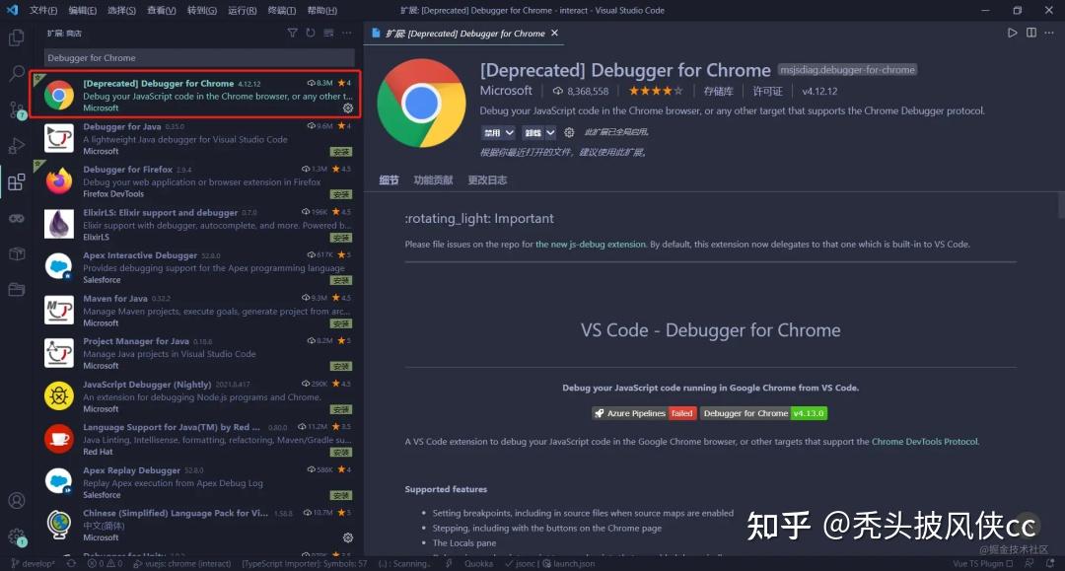
Task: Clear extensions search results icon
Action: pos(328,33)
